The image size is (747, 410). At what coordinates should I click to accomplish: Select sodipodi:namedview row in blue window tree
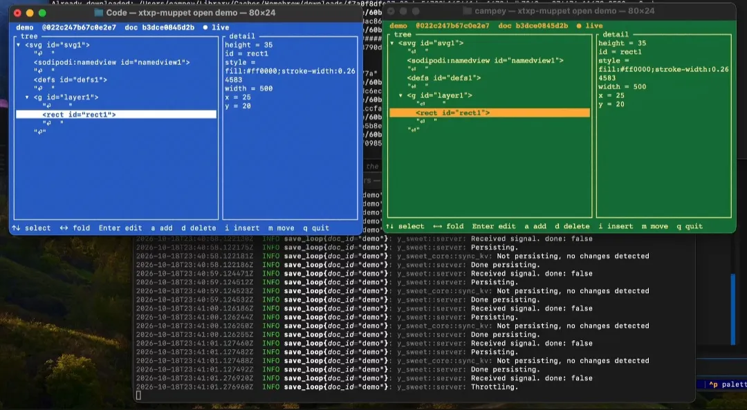(111, 62)
